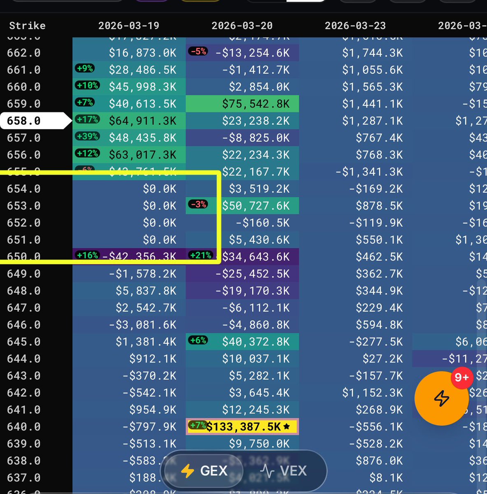Click the $1,152.3K cell
Viewport: 487px width, 494px height.
pos(356,393)
